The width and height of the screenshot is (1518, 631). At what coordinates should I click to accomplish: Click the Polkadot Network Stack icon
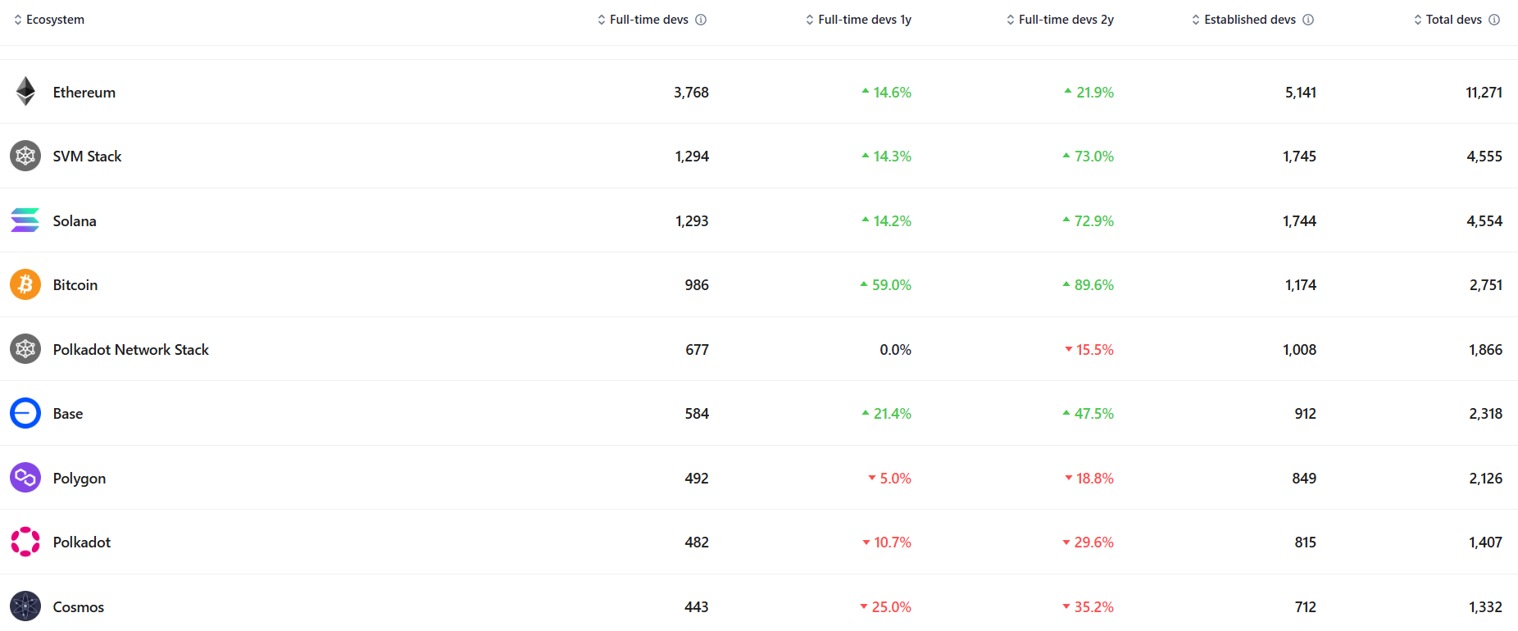click(x=25, y=349)
